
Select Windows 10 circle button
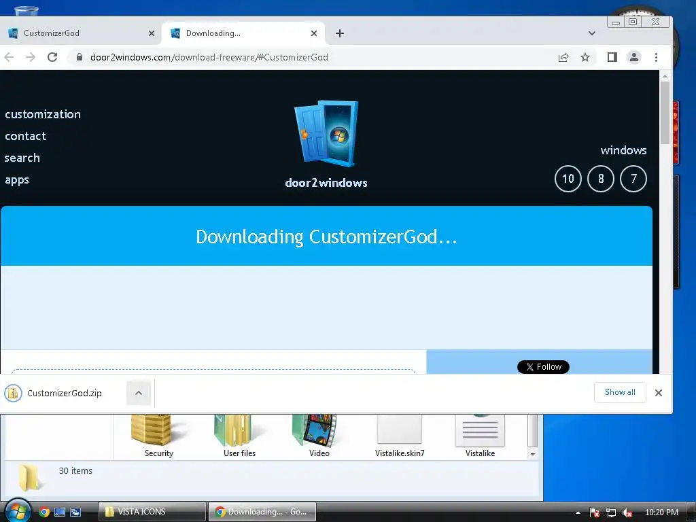click(568, 179)
